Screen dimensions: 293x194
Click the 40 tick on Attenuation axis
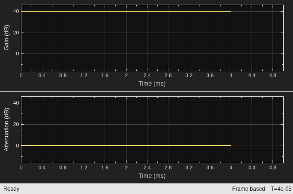coord(16,103)
